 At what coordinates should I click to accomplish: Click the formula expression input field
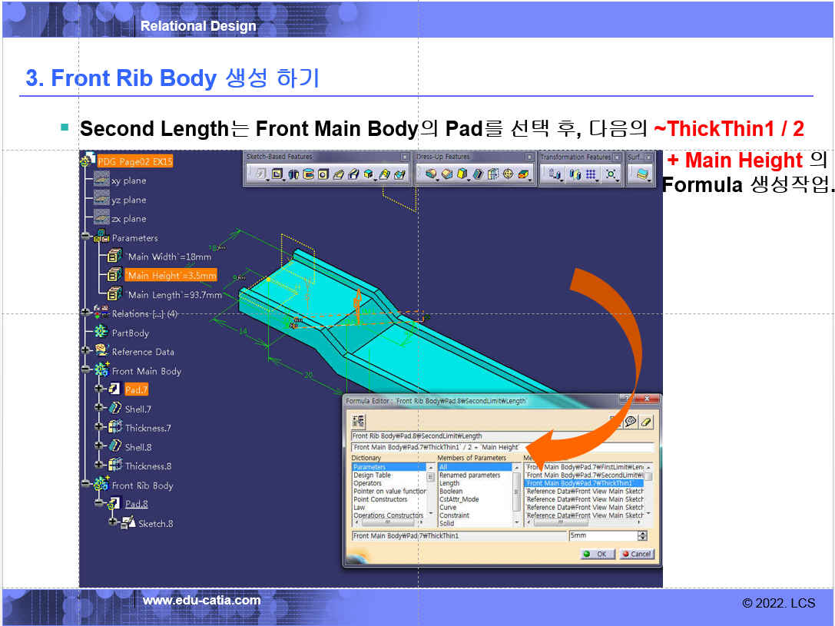[x=502, y=447]
